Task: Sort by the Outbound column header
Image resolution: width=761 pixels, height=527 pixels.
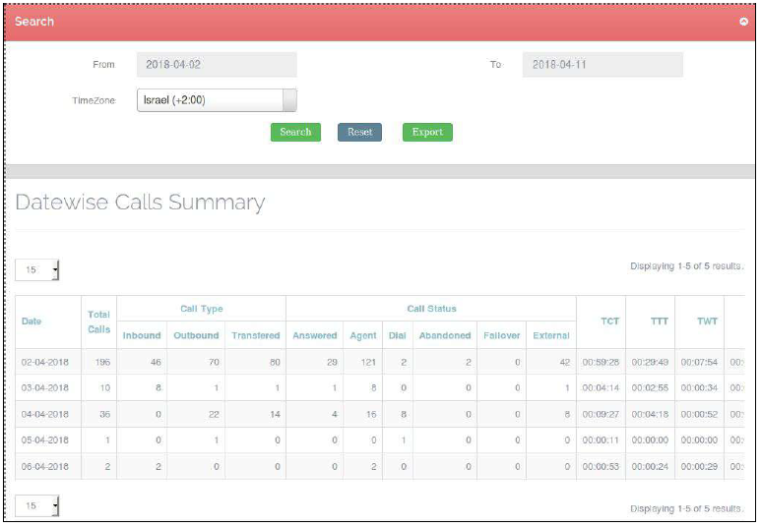Action: point(196,335)
